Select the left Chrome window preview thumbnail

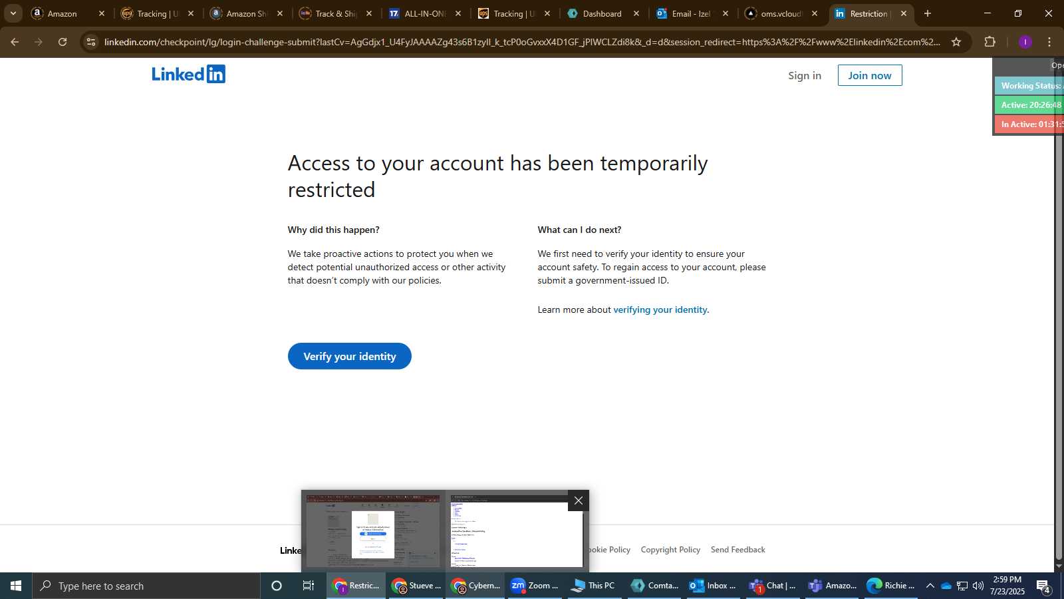pyautogui.click(x=373, y=531)
